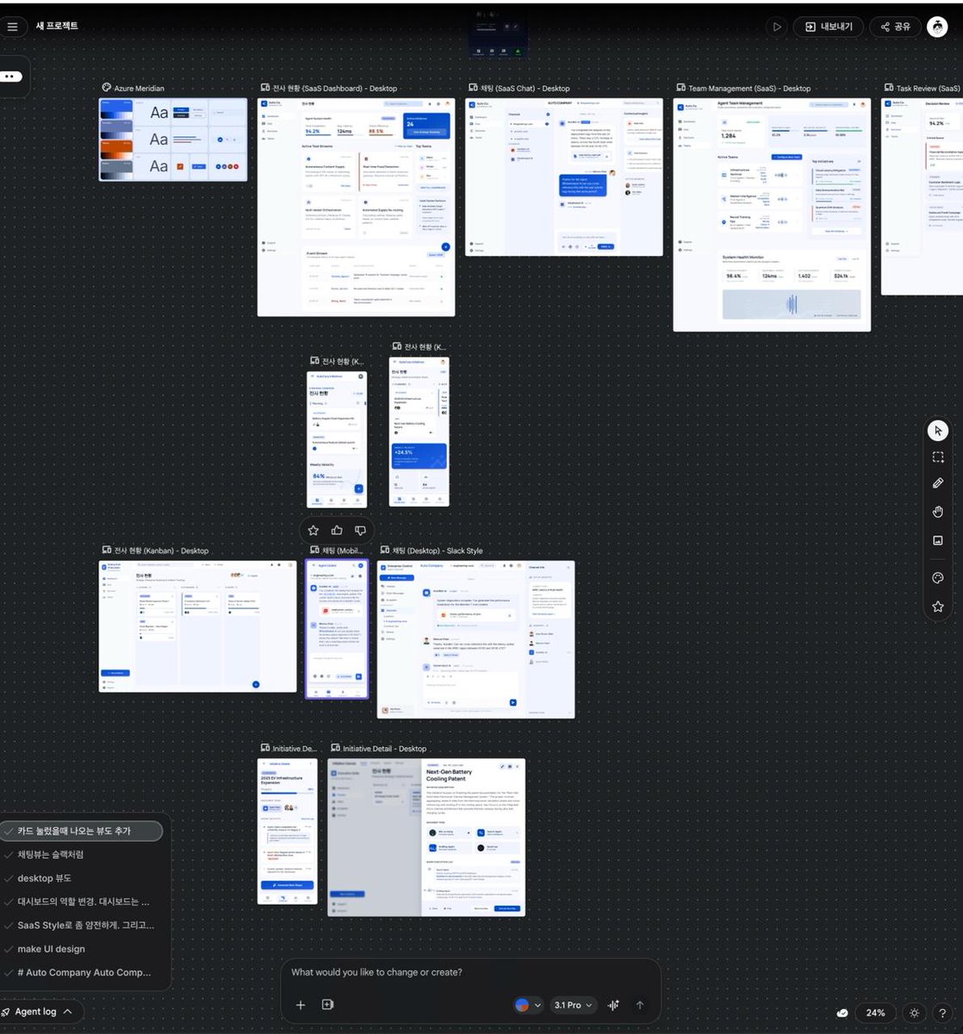963x1034 pixels.
Task: Click the 전사 현황 (Kanban) - Desktop label
Action: (x=155, y=551)
